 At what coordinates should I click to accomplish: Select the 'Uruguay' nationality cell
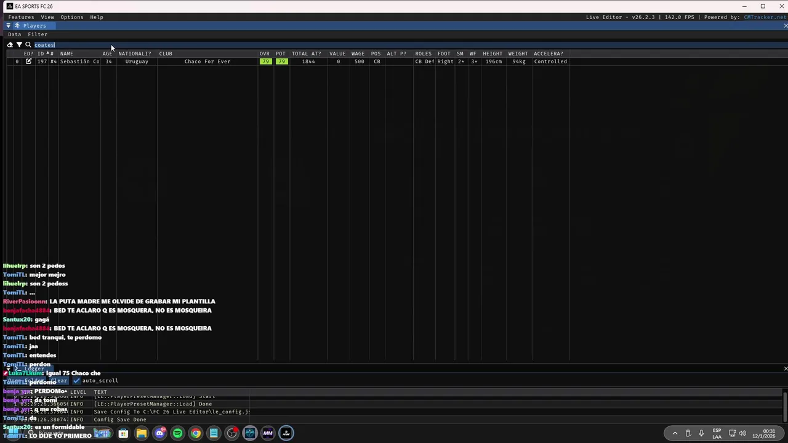pos(137,62)
